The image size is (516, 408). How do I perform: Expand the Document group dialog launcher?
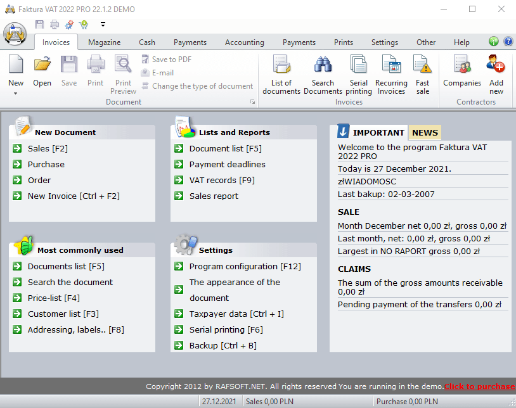(252, 102)
